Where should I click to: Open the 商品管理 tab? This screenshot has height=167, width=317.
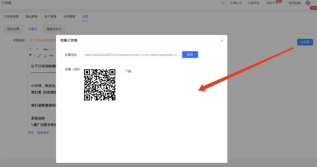tap(32, 17)
